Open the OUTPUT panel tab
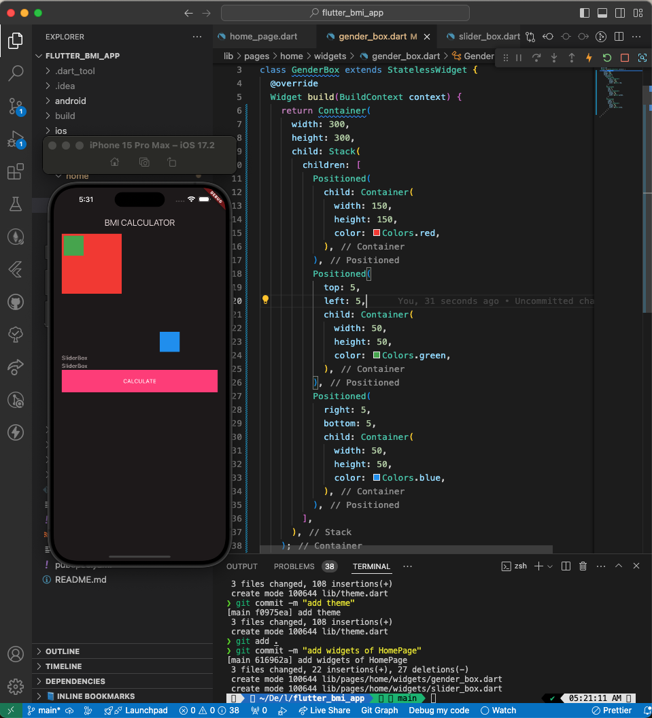Screen dimensions: 652x718 click(242, 566)
